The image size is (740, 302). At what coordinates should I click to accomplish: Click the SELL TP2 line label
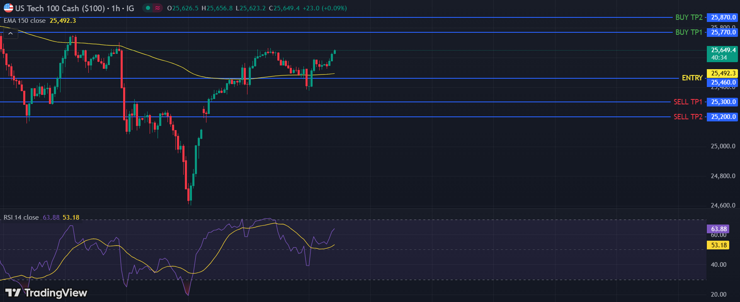pyautogui.click(x=688, y=117)
